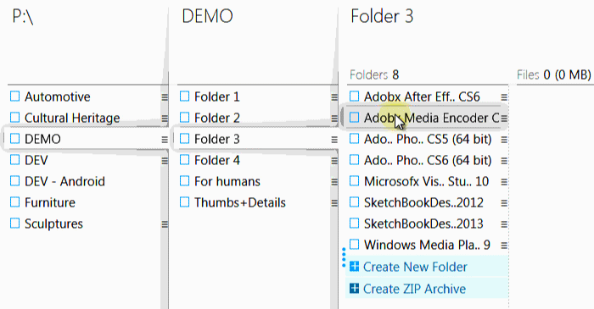Select Folder 1 in DEMO column
The height and width of the screenshot is (309, 594).
(217, 97)
